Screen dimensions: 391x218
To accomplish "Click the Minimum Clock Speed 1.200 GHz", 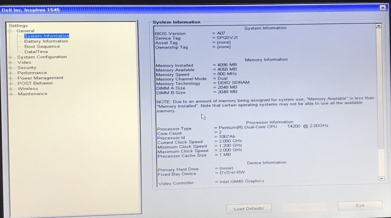I will [230, 146].
